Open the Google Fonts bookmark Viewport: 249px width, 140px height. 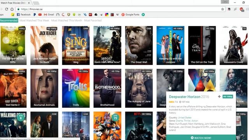click(130, 15)
